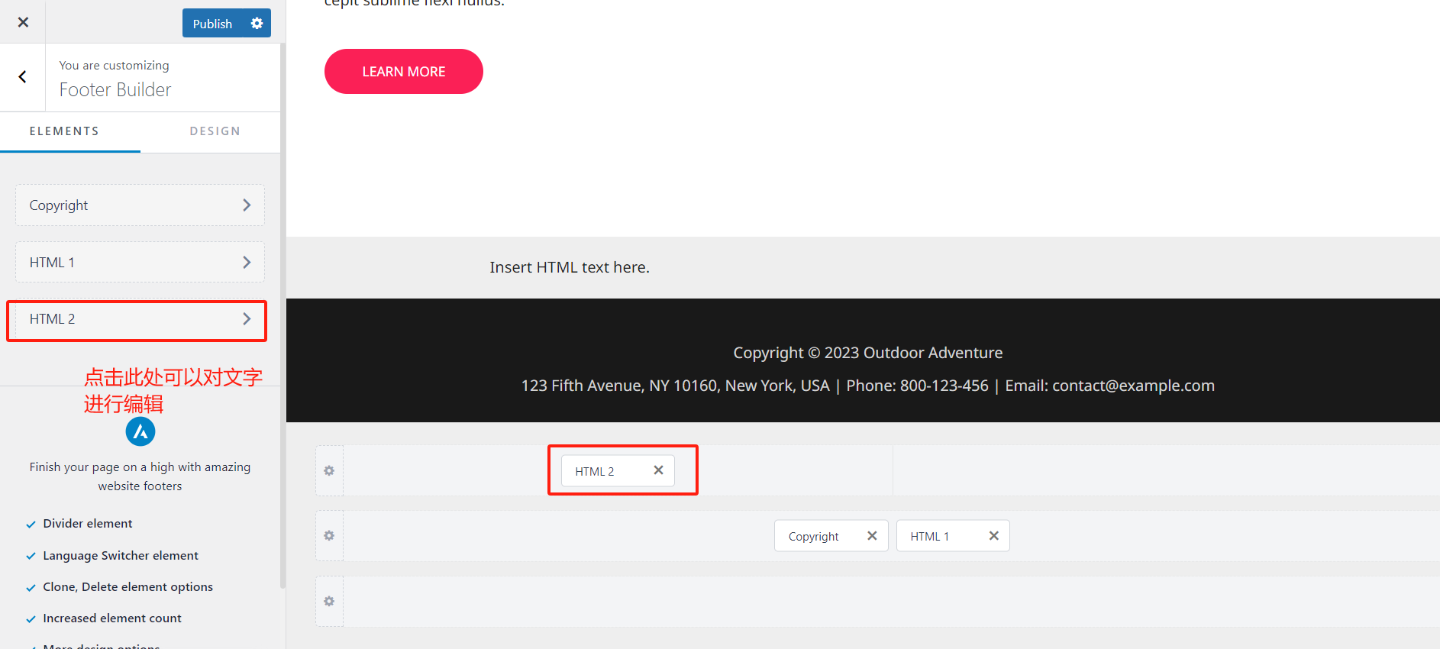The width and height of the screenshot is (1440, 649).
Task: Go back using the left chevron
Action: click(23, 76)
